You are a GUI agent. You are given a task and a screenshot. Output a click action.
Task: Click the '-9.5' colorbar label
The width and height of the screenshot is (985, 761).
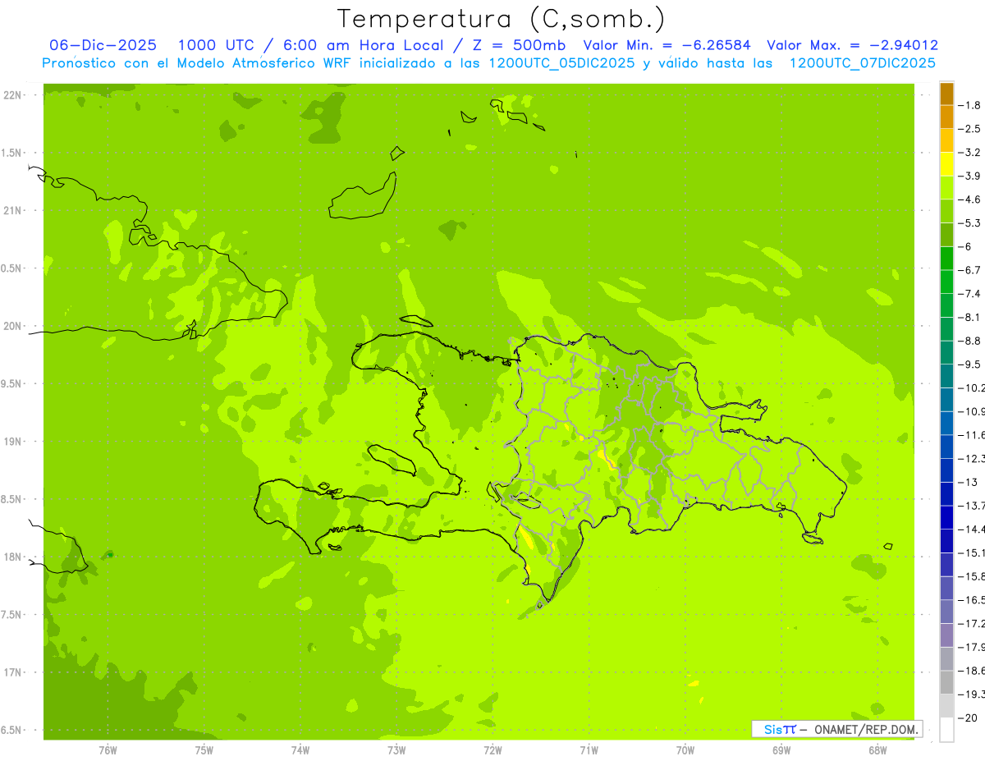coord(969,364)
